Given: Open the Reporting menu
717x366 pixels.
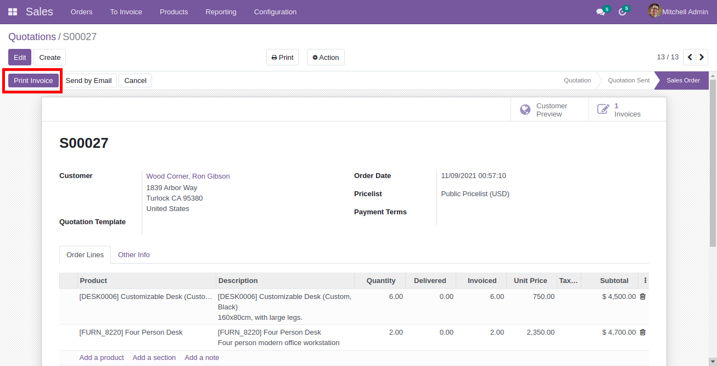Looking at the screenshot, I should 221,12.
